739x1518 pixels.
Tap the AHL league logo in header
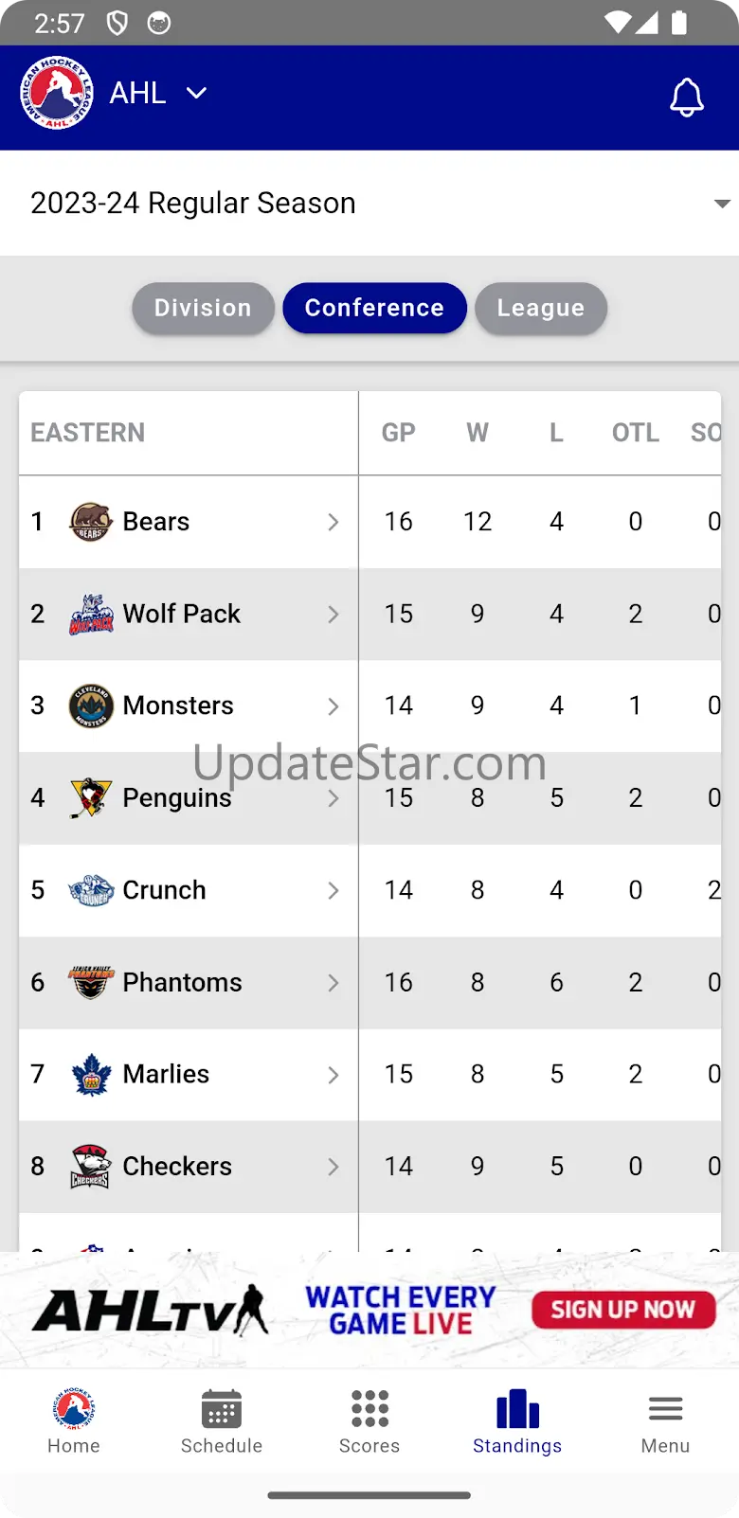point(57,93)
